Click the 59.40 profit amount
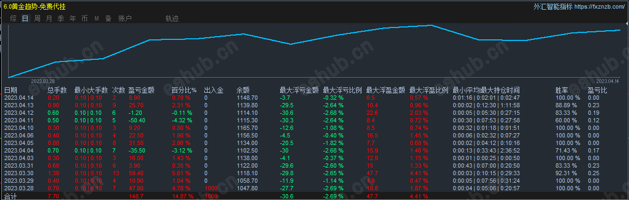 coord(136,174)
